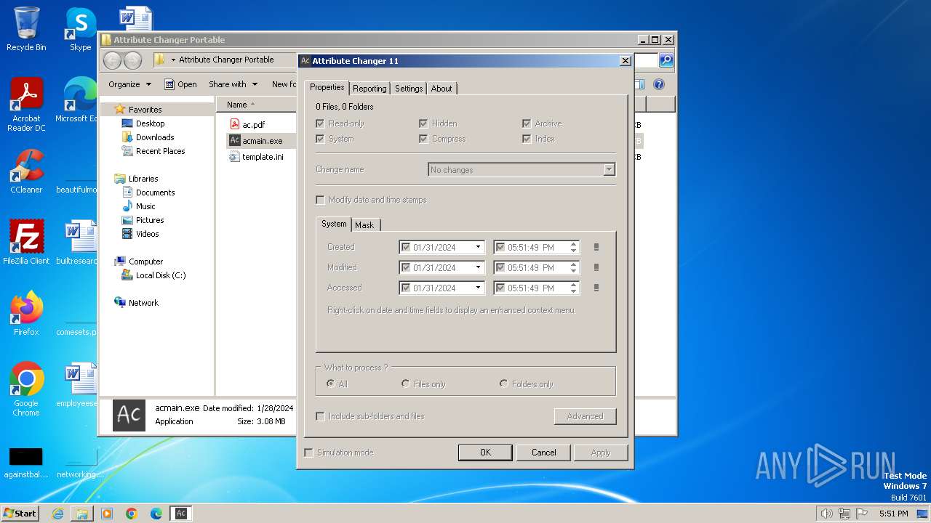Toggle the System attribute checkbox
The image size is (931, 523).
(320, 139)
